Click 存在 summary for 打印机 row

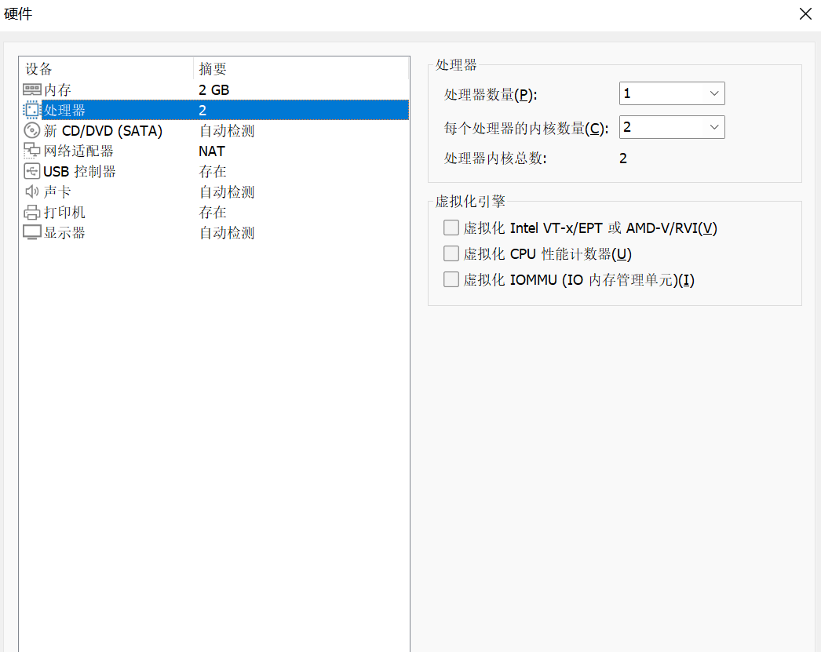213,213
